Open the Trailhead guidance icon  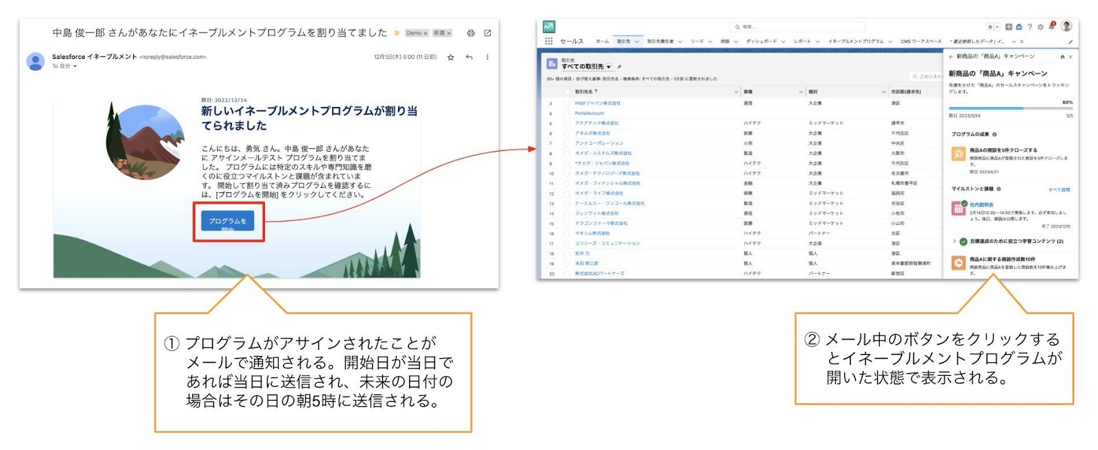pos(1019,27)
